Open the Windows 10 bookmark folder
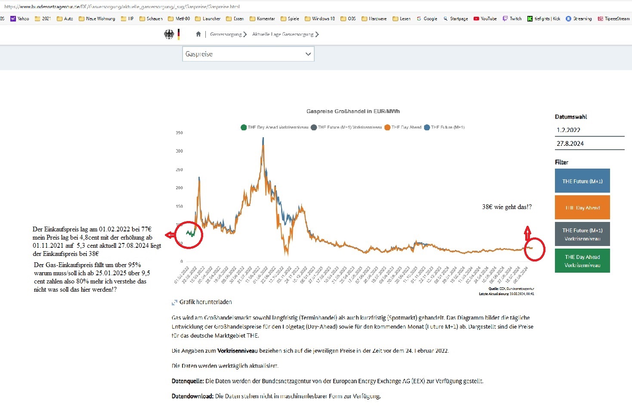Screen dimensions: 632x406 coord(319,18)
